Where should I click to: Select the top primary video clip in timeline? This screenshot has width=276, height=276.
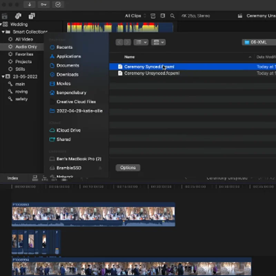click(x=93, y=214)
